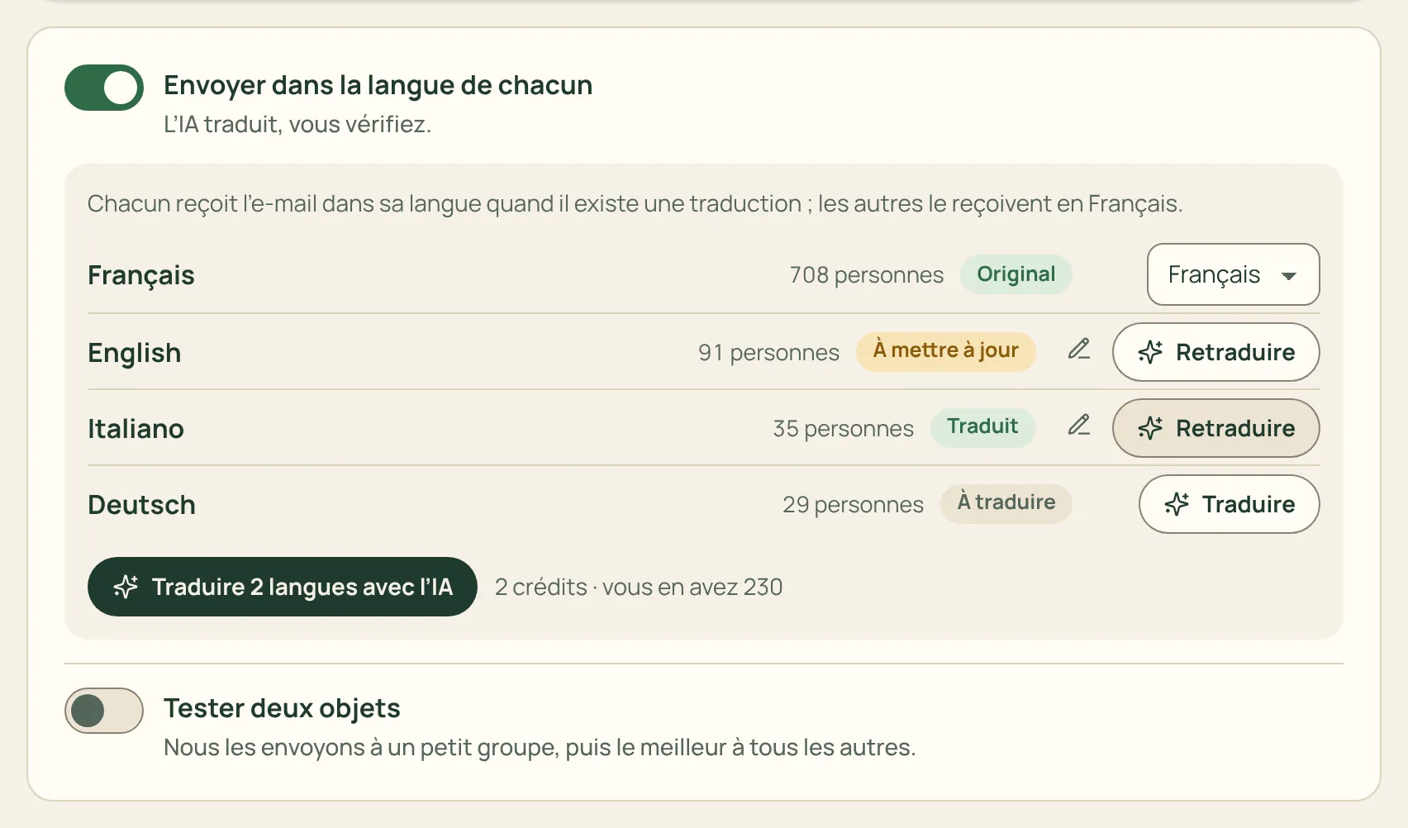Click the English language label
The height and width of the screenshot is (828, 1408).
134,353
